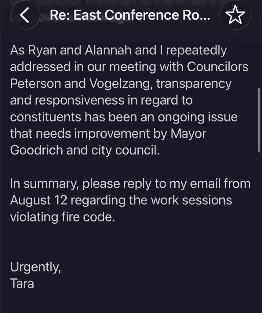Tap the word 'constituents' in the email
This screenshot has height=313, width=262.
[45, 117]
